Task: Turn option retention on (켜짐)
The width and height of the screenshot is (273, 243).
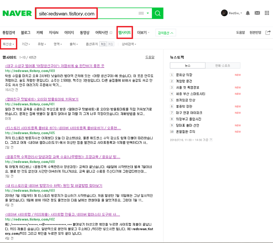Action: [x=111, y=44]
